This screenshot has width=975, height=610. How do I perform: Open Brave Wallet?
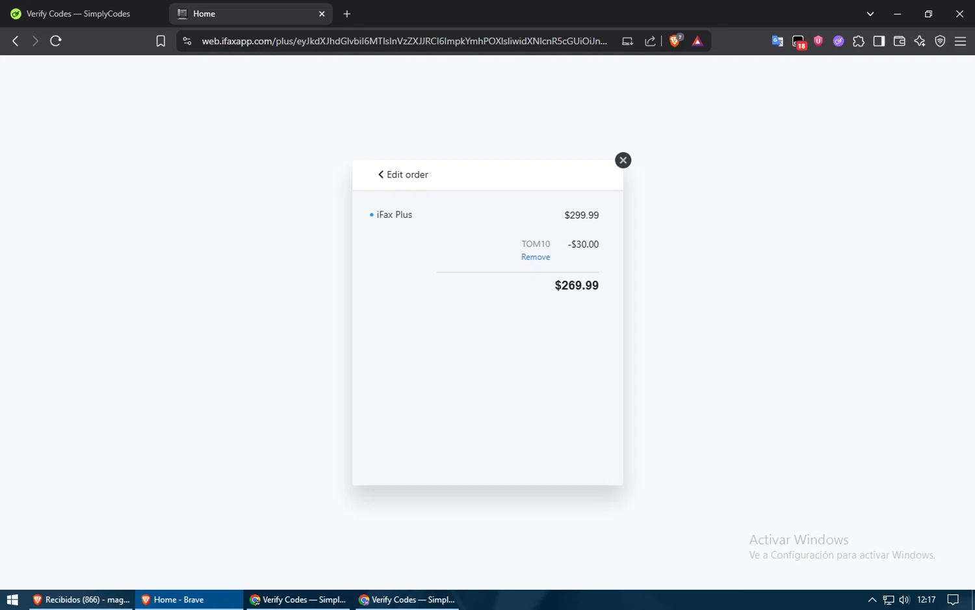point(900,41)
